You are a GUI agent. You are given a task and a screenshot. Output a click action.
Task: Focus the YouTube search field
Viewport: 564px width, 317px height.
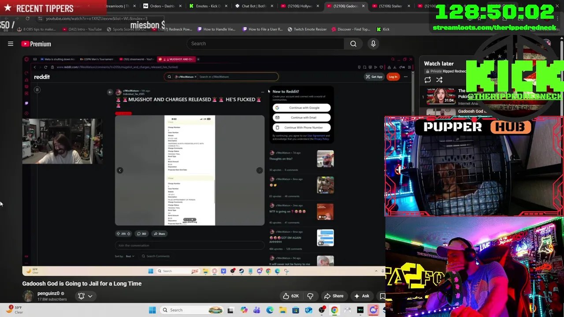(x=266, y=44)
